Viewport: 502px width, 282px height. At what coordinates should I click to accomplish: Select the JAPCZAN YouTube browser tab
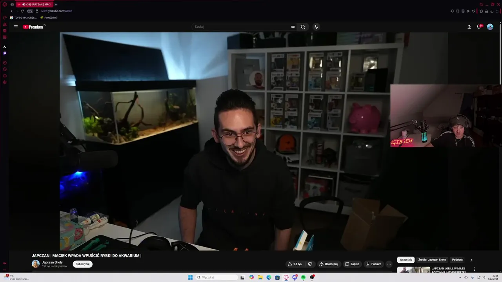click(35, 4)
